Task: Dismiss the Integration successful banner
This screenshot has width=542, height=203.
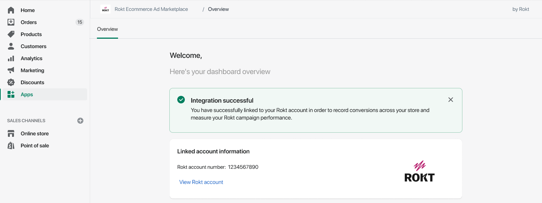Action: tap(451, 100)
